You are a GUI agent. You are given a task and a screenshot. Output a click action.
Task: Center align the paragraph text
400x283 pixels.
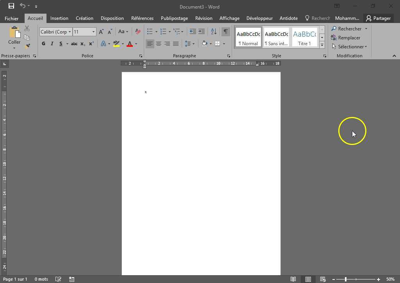tap(159, 44)
